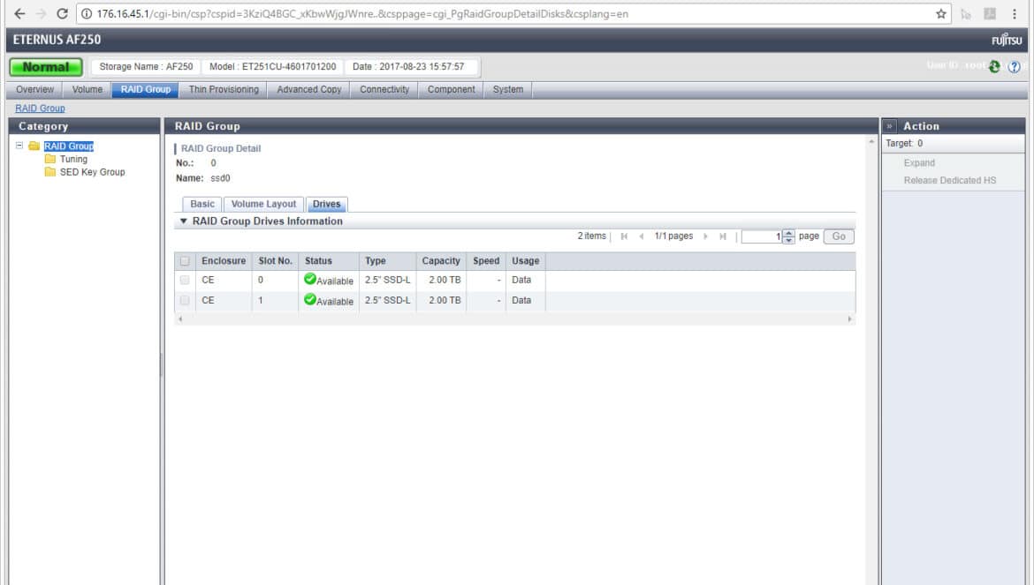Open the Volume tab
The image size is (1034, 585).
pos(87,89)
